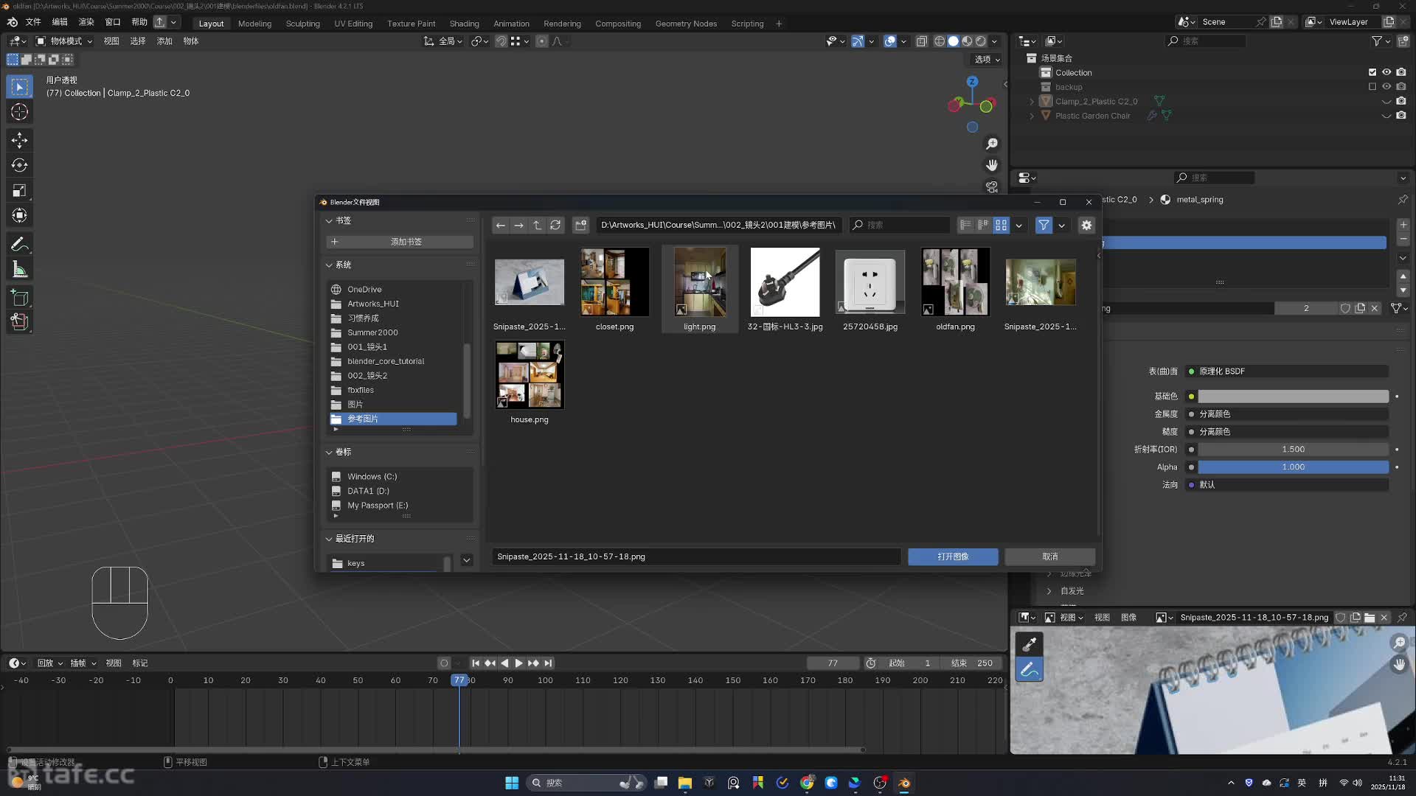
Task: Click create new directory icon
Action: [581, 226]
